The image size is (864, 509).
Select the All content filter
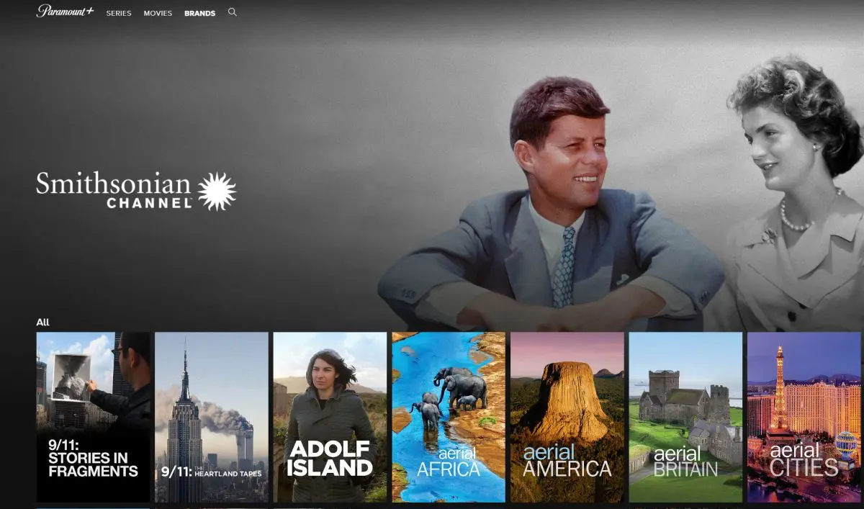pos(45,323)
